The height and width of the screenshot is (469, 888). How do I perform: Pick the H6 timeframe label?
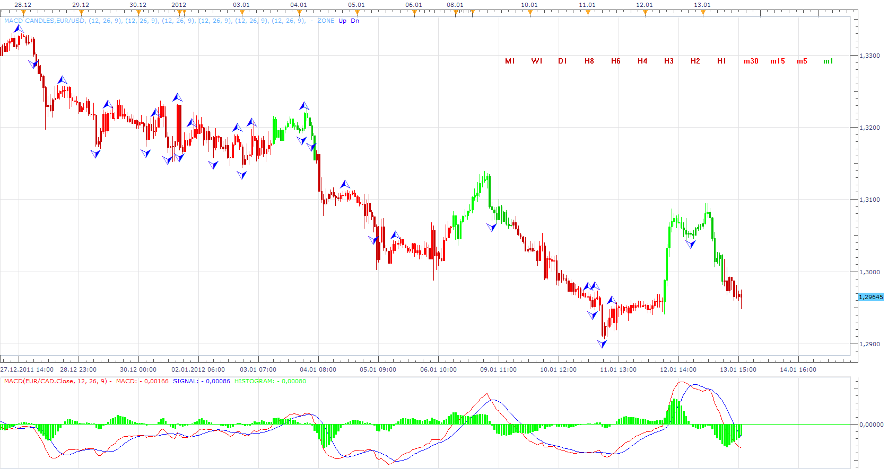616,61
